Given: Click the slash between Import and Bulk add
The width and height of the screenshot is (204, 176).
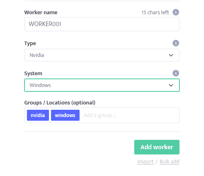Looking at the screenshot, I should point(157,162).
